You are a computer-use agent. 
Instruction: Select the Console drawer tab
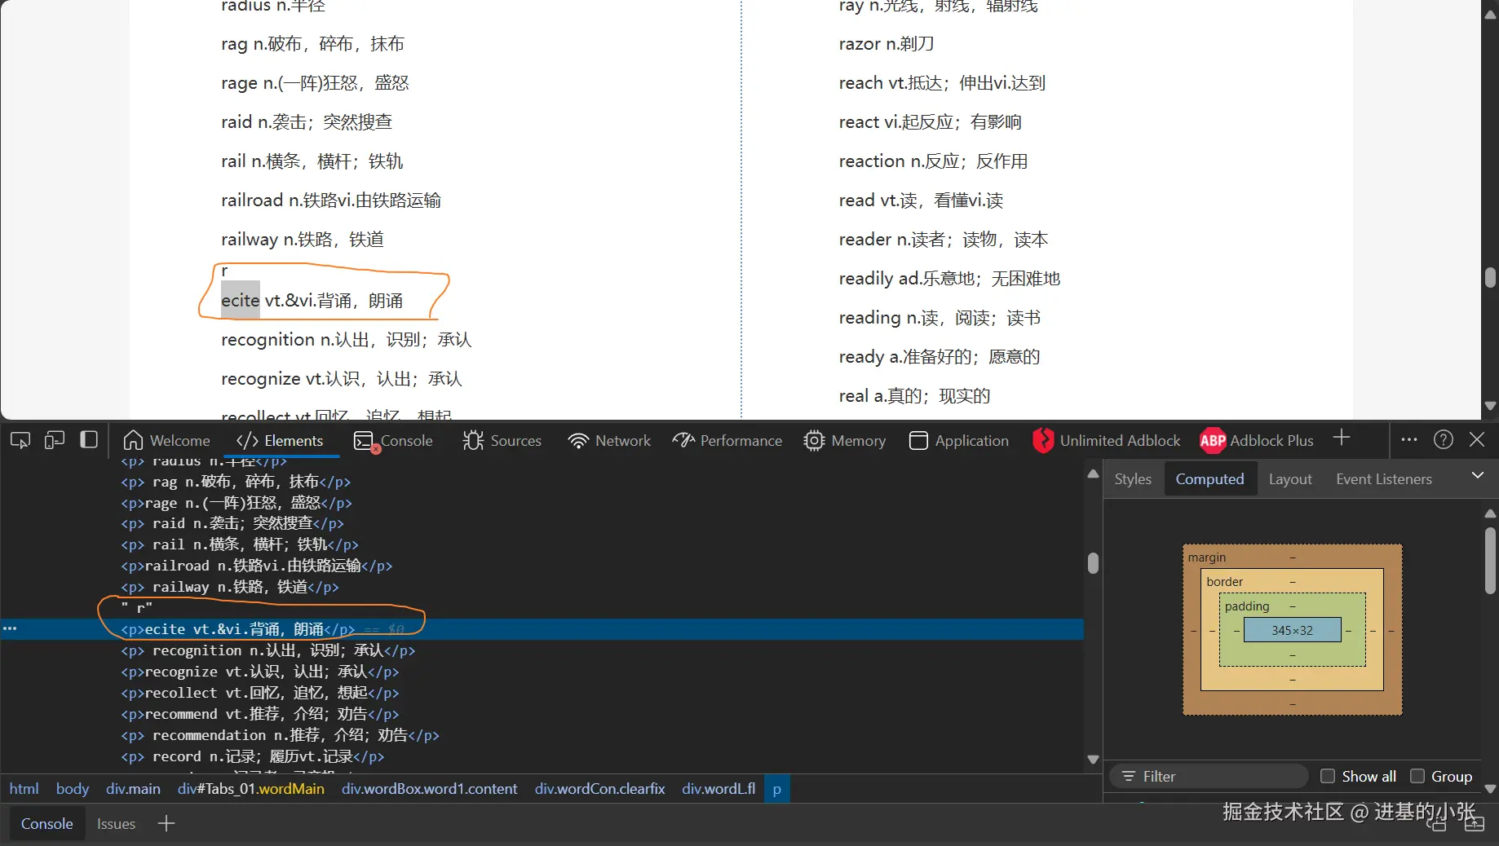point(47,823)
